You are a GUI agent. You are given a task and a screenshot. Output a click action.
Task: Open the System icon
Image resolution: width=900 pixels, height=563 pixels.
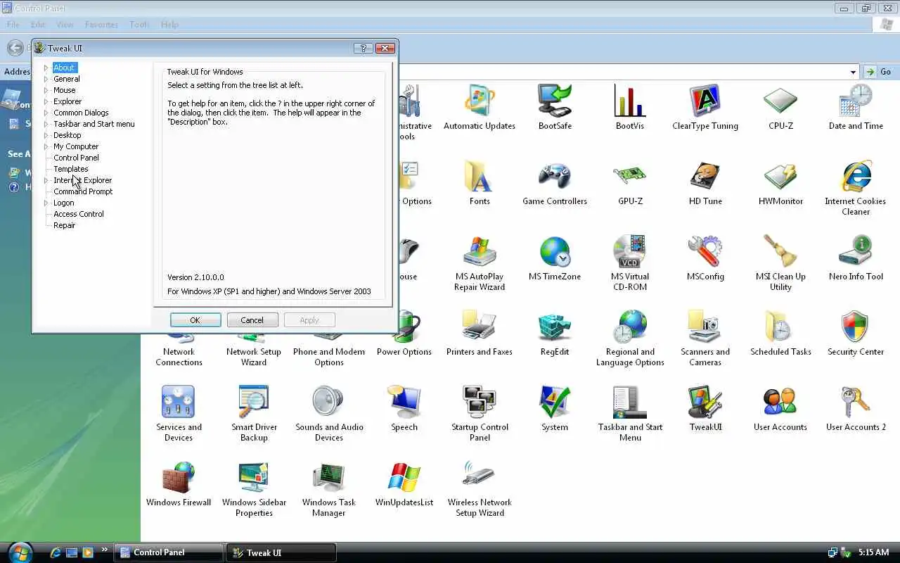(555, 402)
